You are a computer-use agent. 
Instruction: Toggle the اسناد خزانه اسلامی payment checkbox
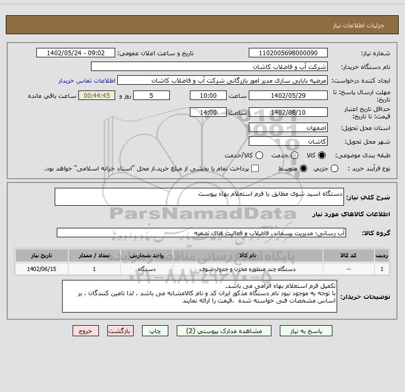point(255,168)
